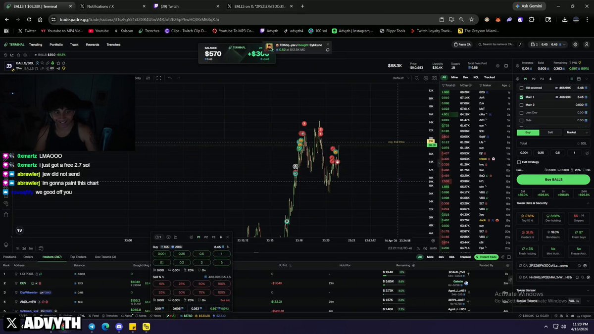Viewport: 594px width, 334px height.
Task: Select the Sell tab button in trade panel
Action: click(x=550, y=132)
